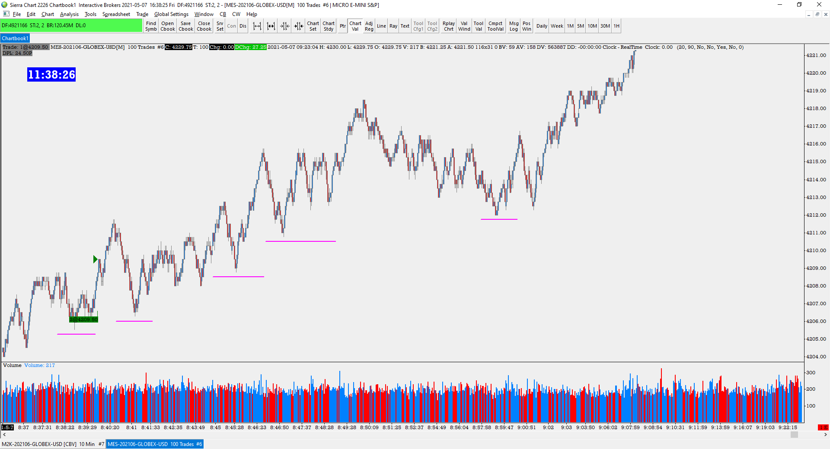The height and width of the screenshot is (449, 830).
Task: Open the Msg Log message log
Action: 514,26
